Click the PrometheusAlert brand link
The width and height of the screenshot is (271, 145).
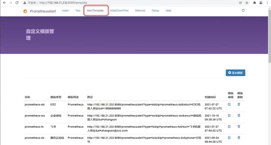tap(43, 11)
